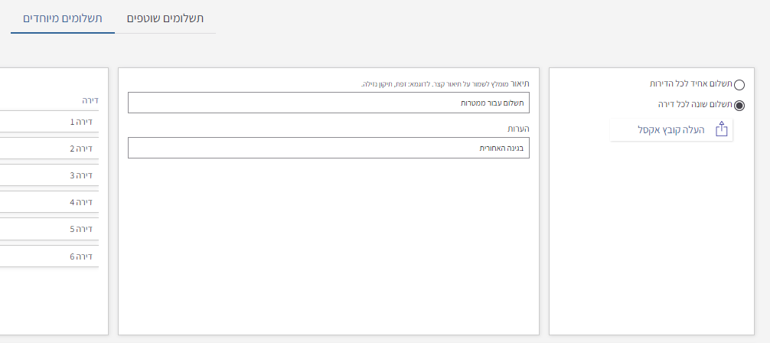The image size is (770, 343).
Task: Click label text תשלום אחיד לכל הדירות
Action: 690,83
